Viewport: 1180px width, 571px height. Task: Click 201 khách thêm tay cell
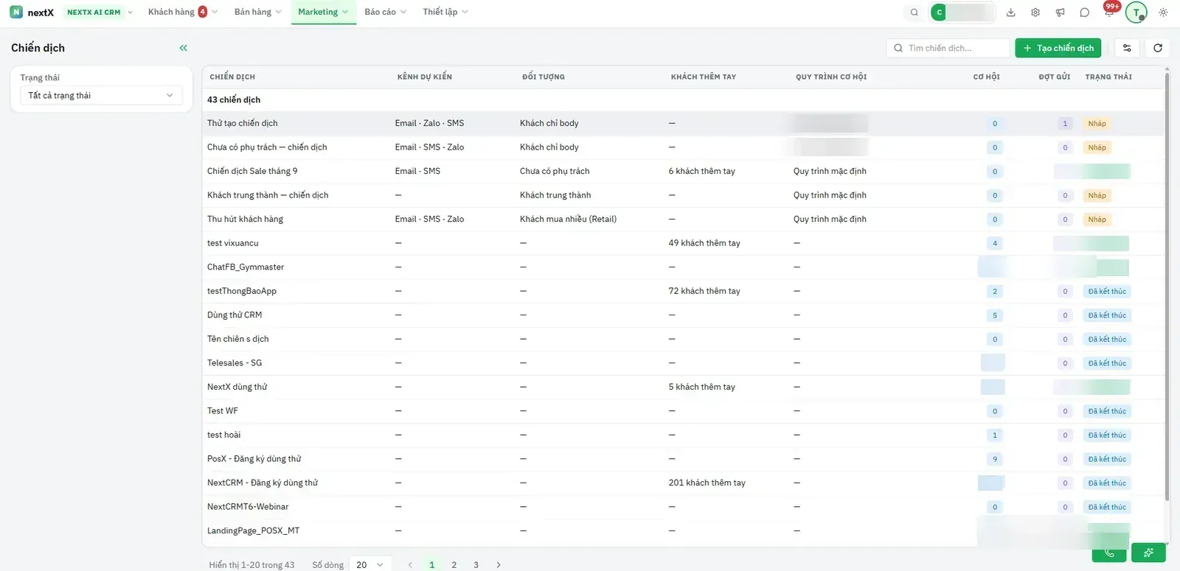click(x=707, y=483)
